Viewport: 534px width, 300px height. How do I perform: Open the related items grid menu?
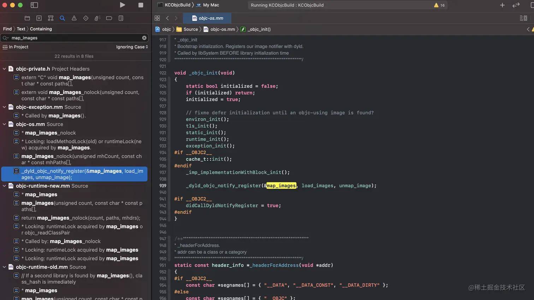click(x=157, y=18)
